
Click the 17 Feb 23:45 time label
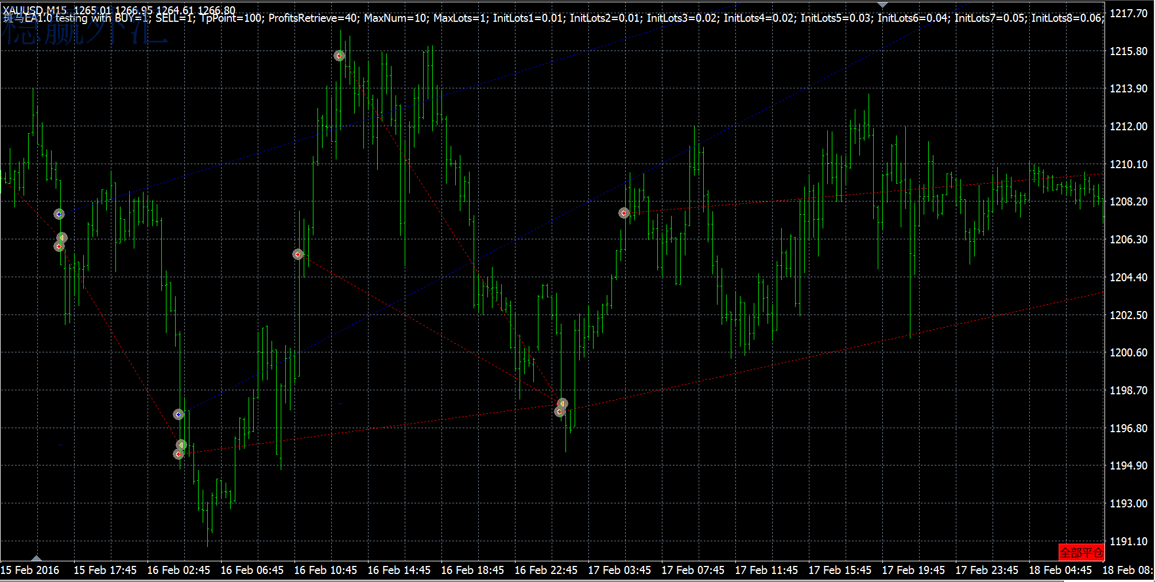(x=987, y=570)
